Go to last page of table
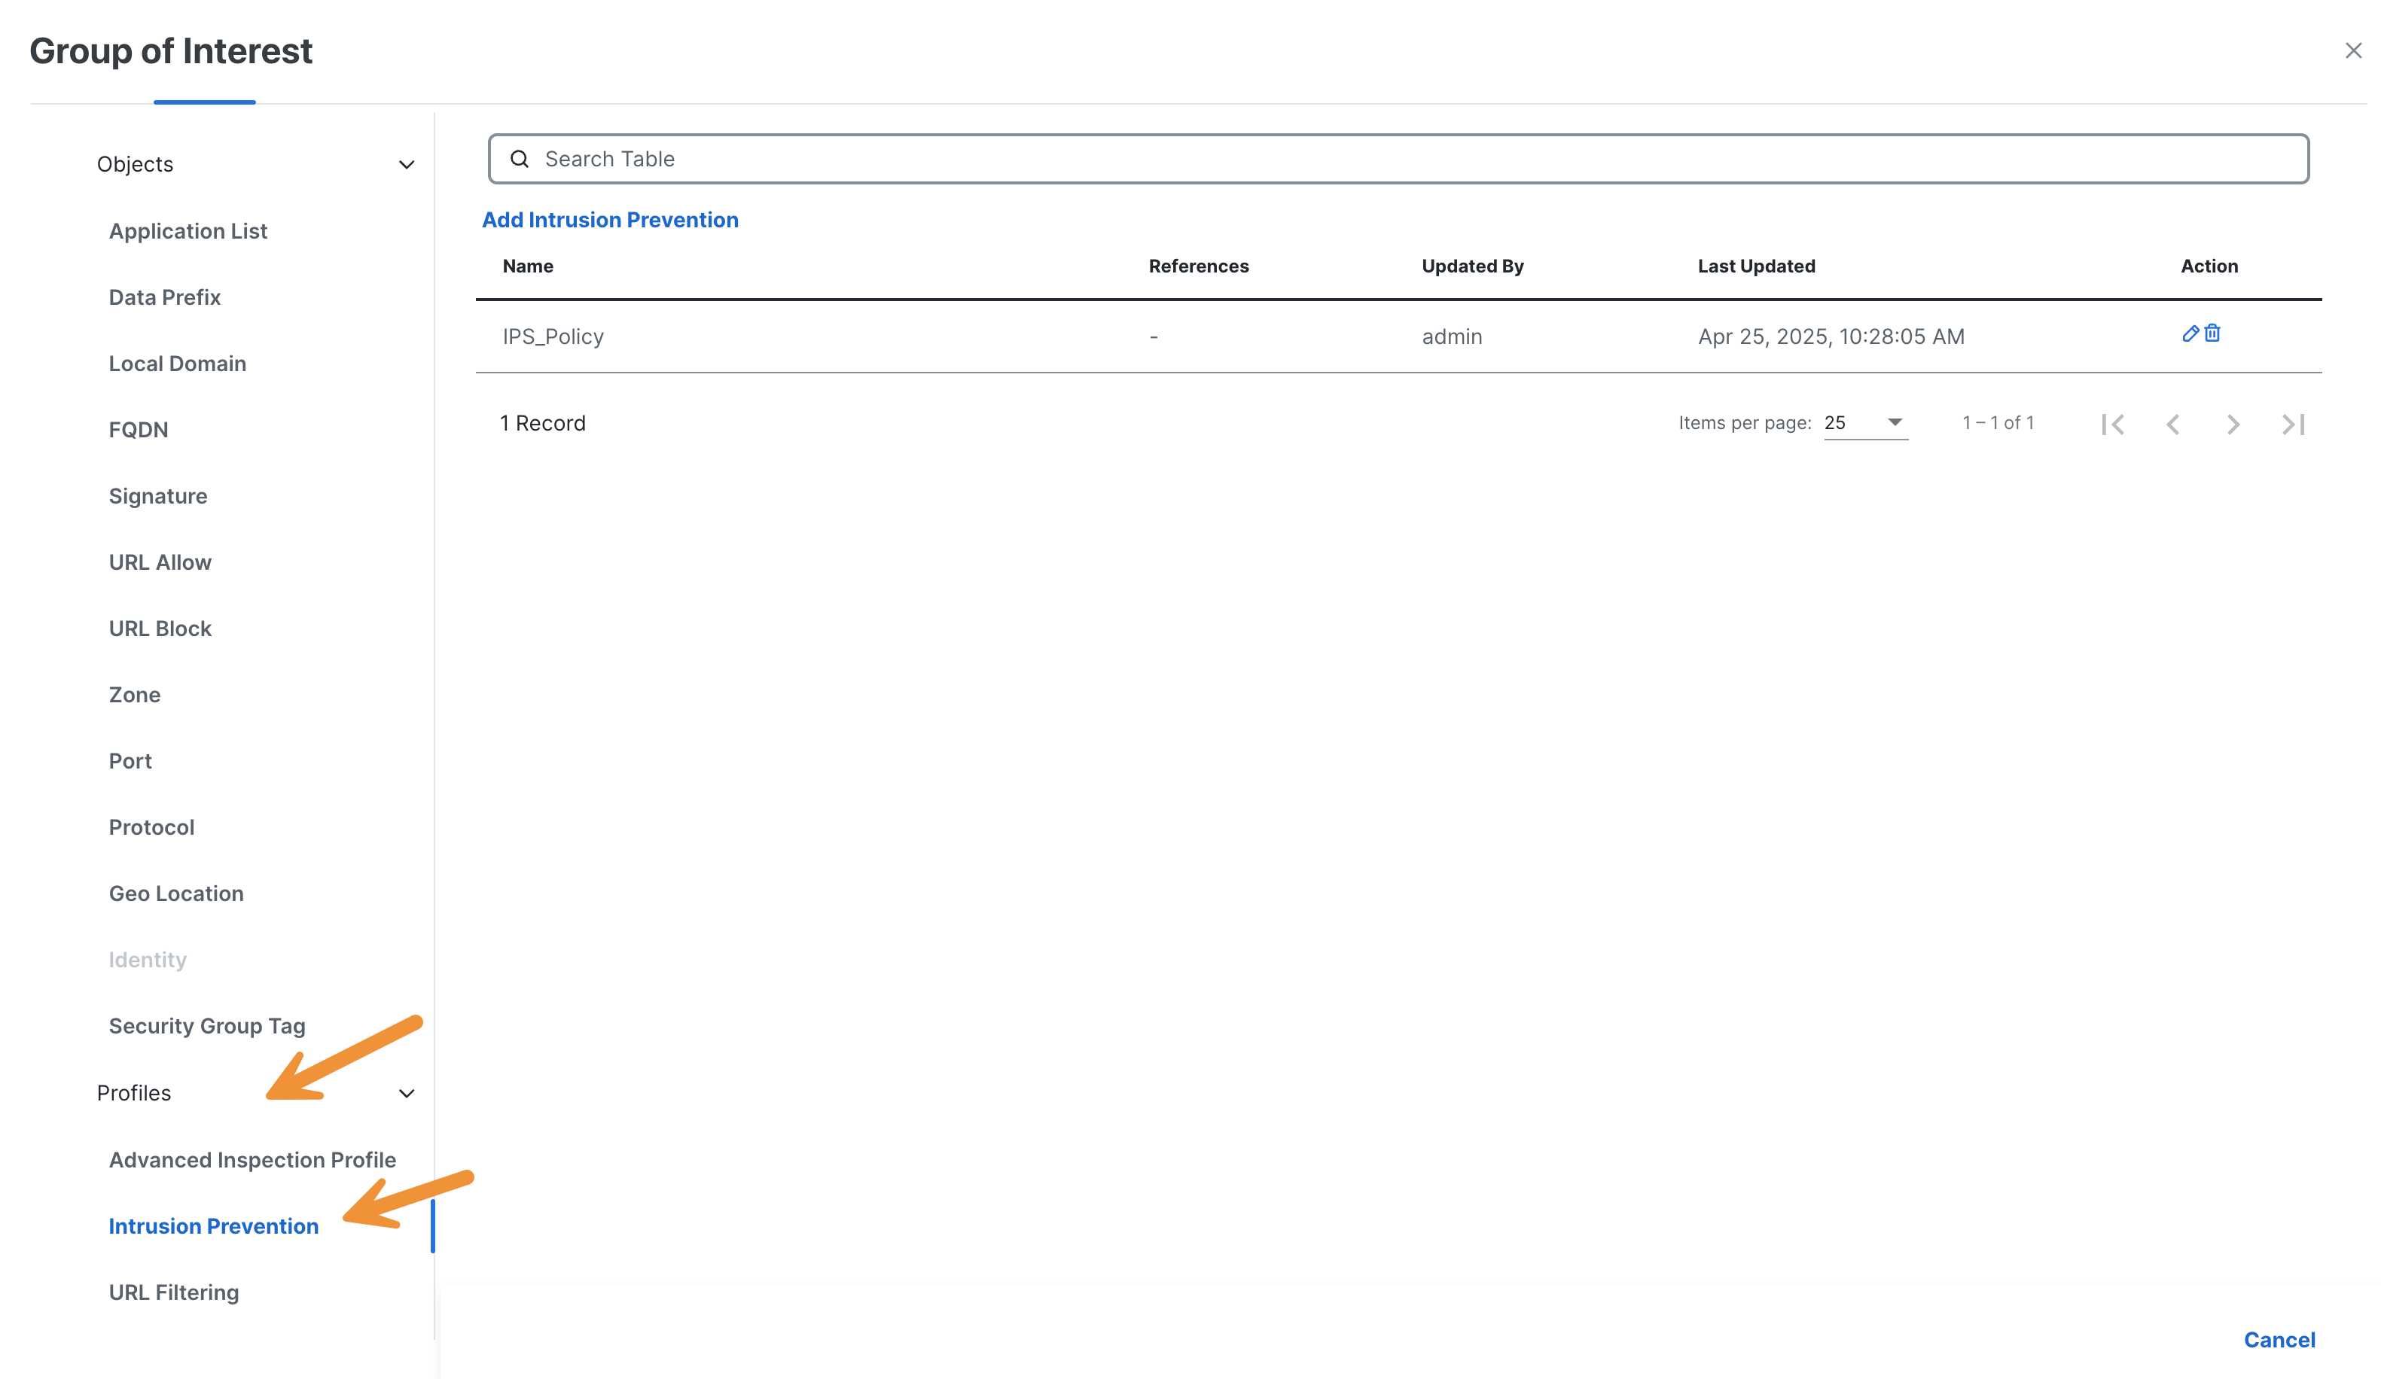 tap(2293, 424)
